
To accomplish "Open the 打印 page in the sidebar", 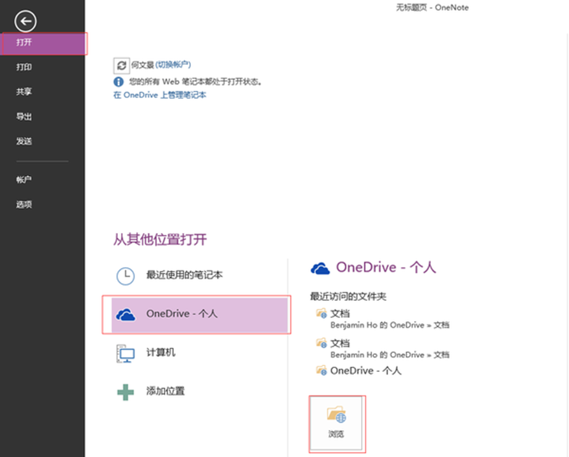I will point(24,67).
